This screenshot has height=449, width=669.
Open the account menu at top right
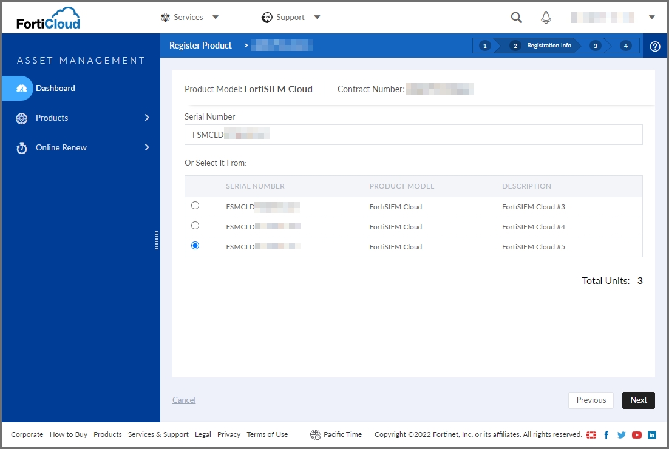coord(651,17)
